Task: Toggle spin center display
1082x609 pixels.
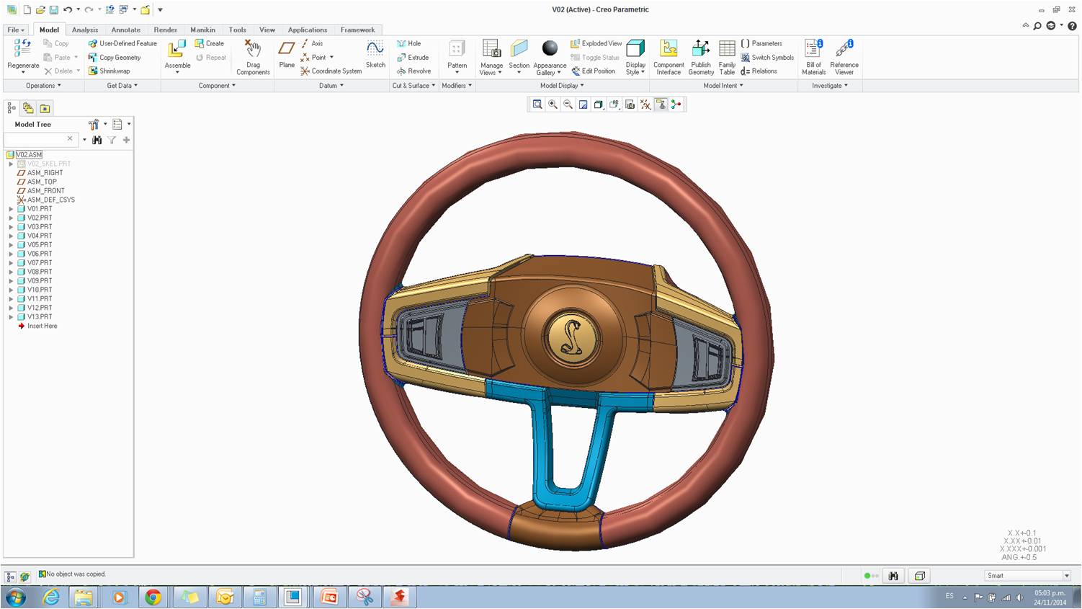Action: pos(676,105)
